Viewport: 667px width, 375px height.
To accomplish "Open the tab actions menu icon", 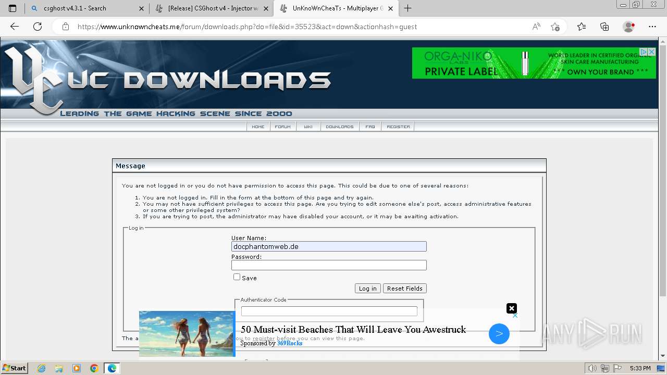I will coord(13,8).
